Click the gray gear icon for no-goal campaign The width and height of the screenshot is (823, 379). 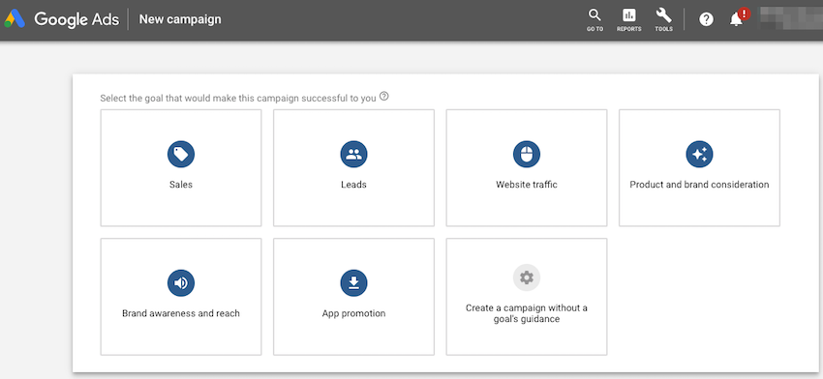527,277
